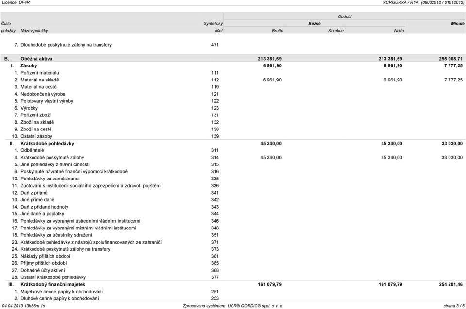Click page indicator 'strana 3 / 6'
Screen dimensions: 466x309
[454, 306]
